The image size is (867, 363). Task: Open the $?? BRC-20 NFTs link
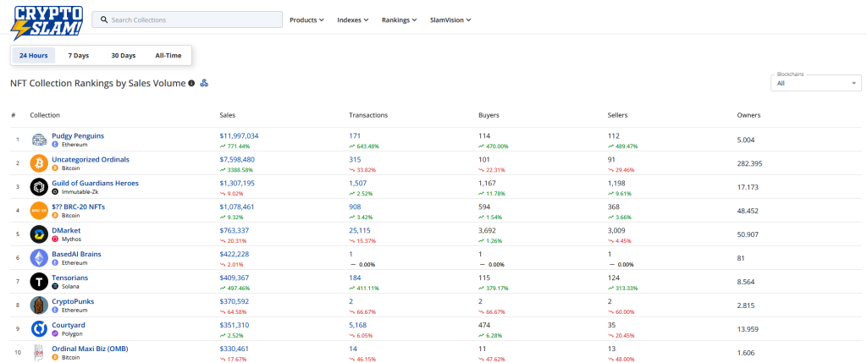pyautogui.click(x=80, y=206)
